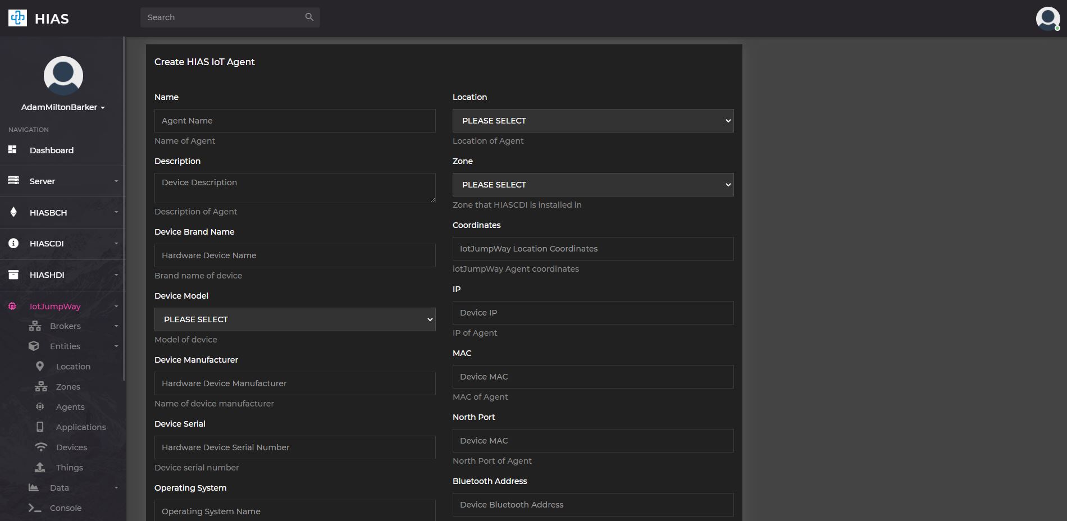Screen dimensions: 1067x521
Task: Expand the Server menu arrow
Action: (116, 181)
